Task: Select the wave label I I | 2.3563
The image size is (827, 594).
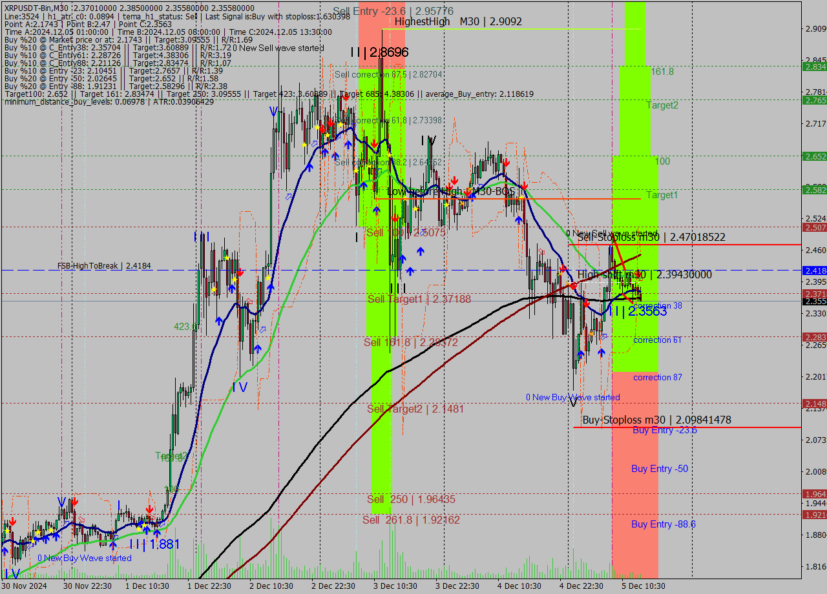Action: pos(638,311)
